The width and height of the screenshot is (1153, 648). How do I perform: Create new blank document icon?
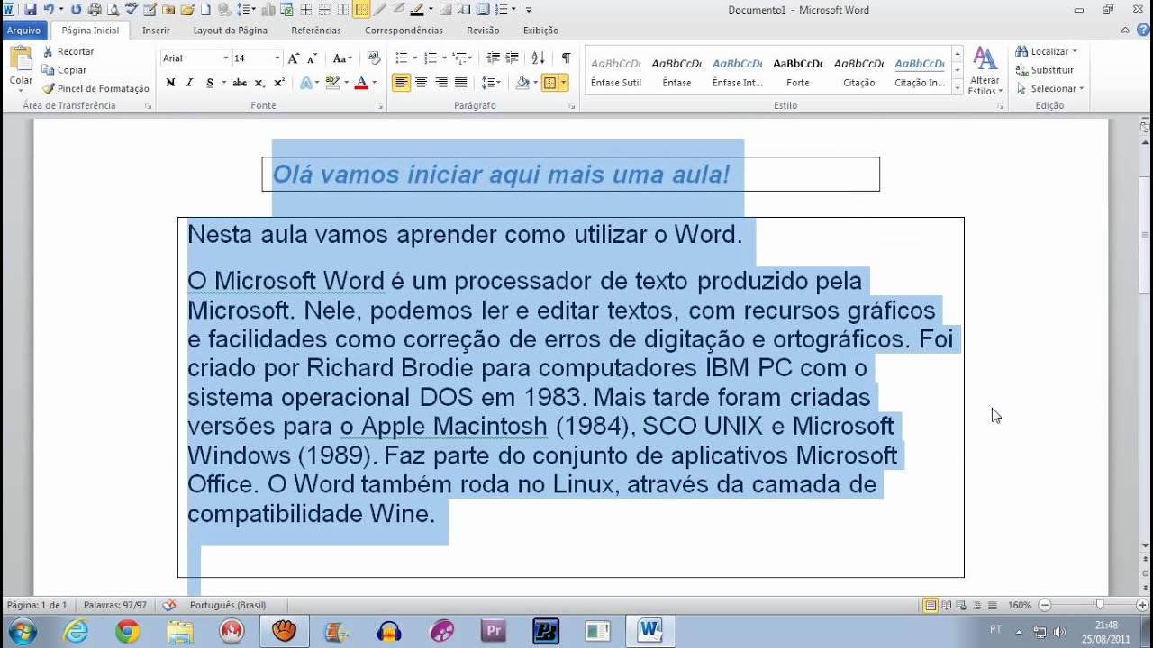205,10
